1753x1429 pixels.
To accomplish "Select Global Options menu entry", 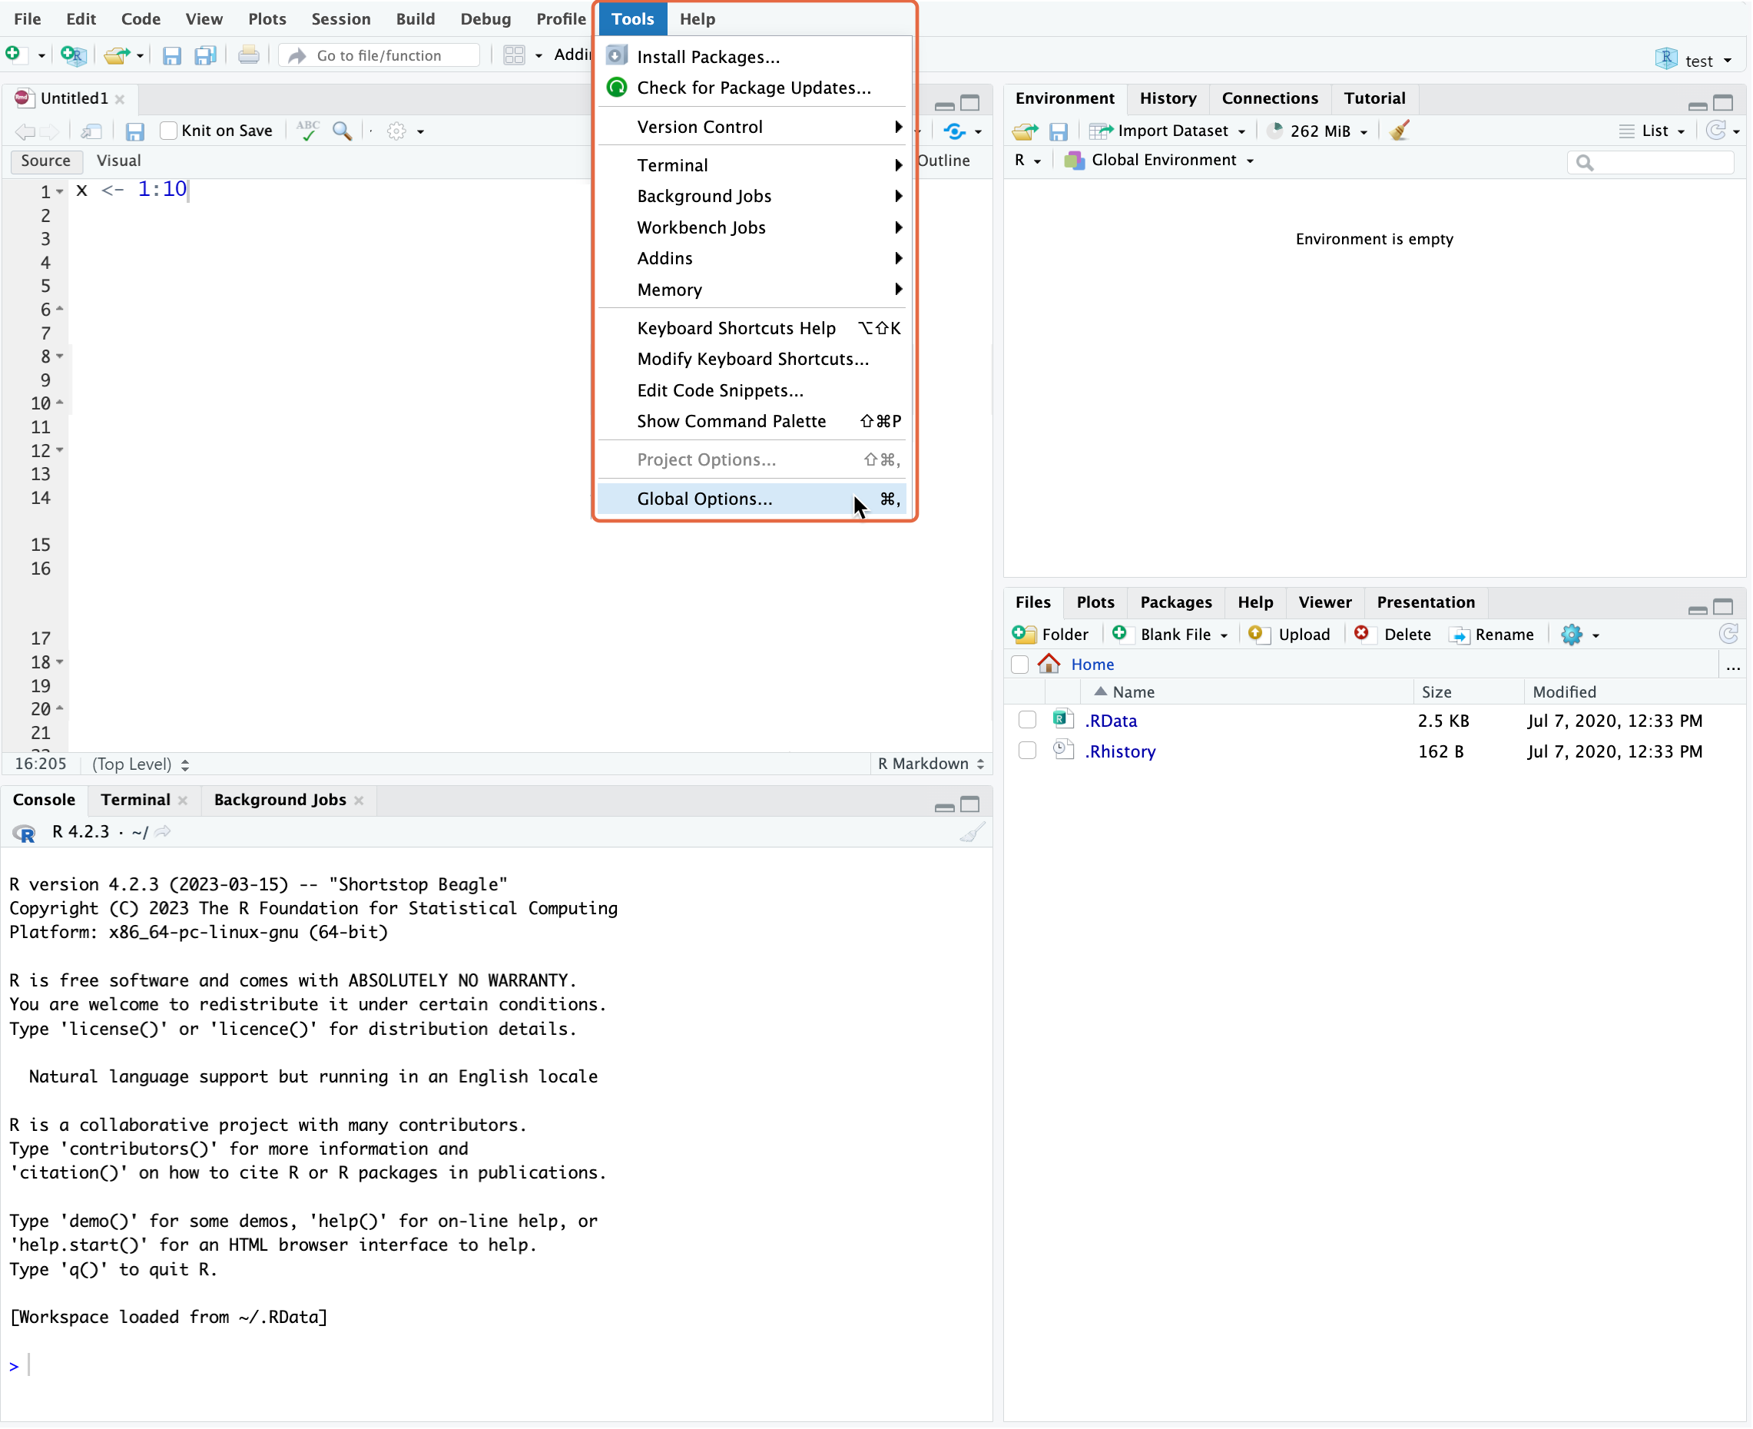I will point(704,498).
